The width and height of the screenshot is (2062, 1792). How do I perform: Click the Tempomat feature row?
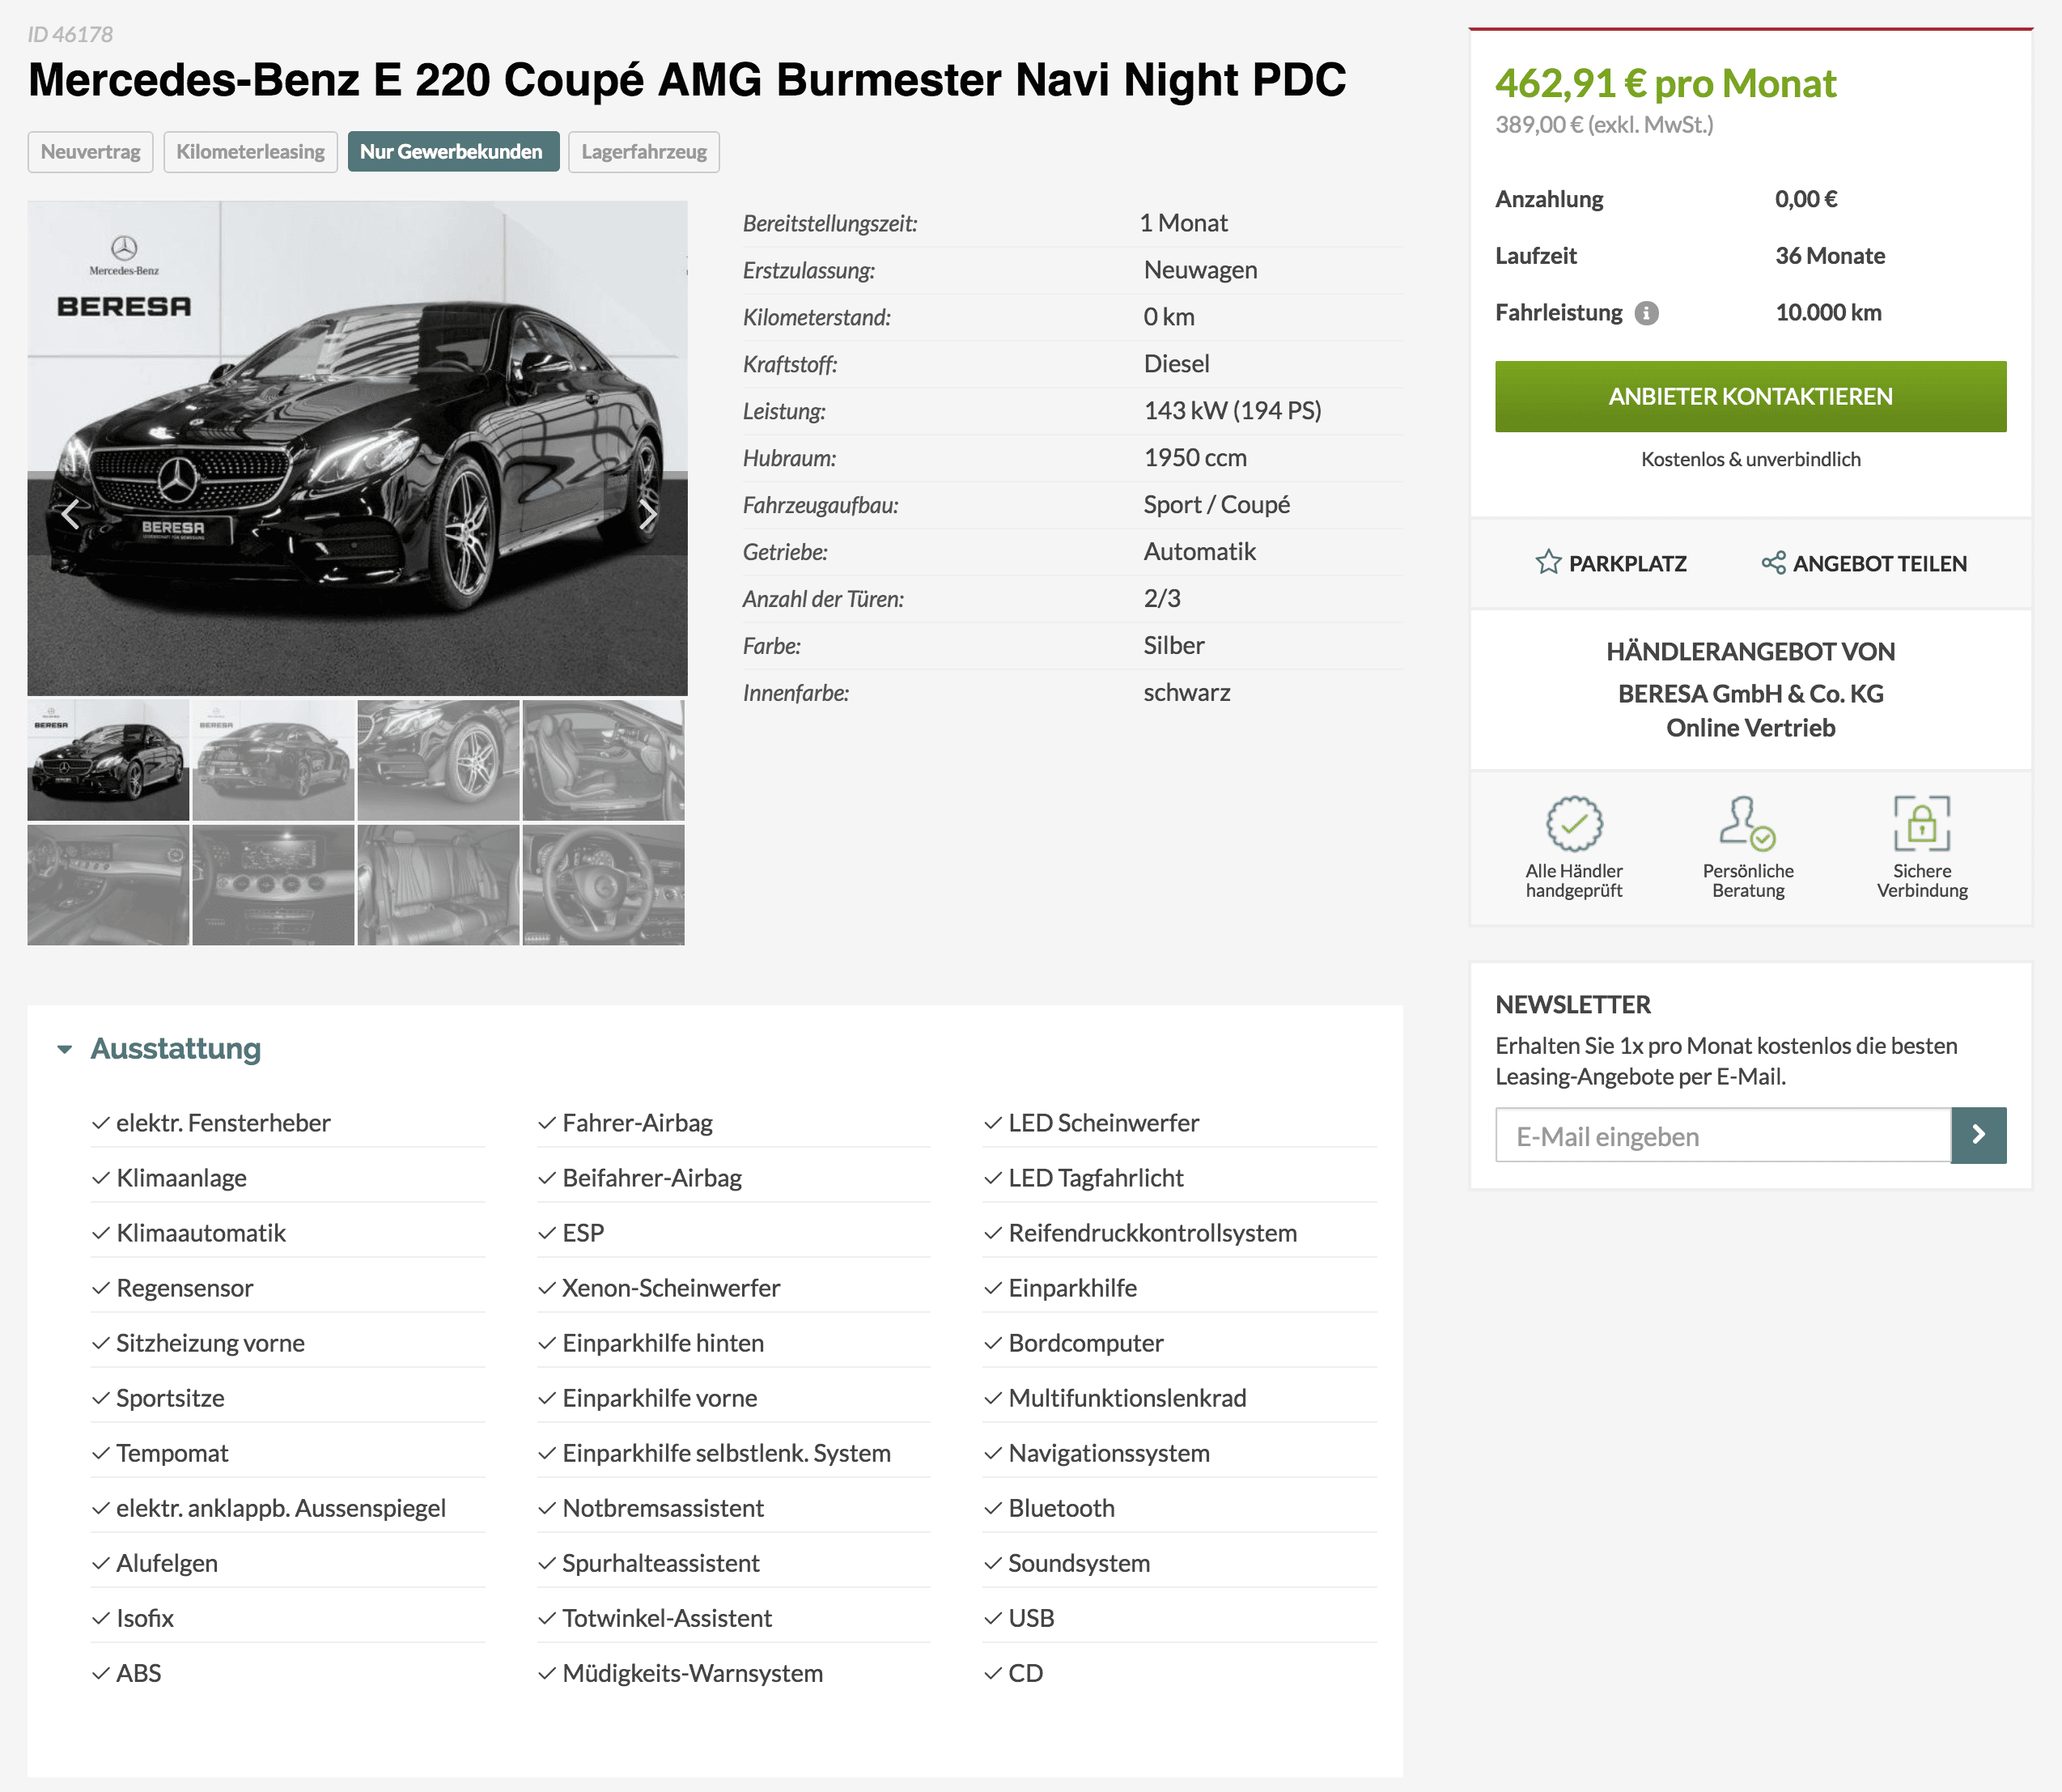coord(288,1453)
